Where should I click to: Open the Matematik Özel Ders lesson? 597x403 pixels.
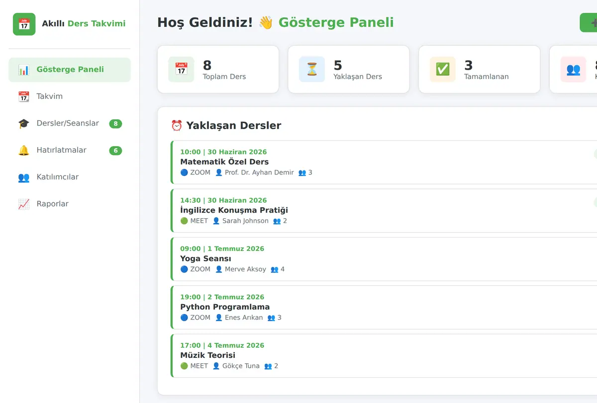click(x=384, y=162)
